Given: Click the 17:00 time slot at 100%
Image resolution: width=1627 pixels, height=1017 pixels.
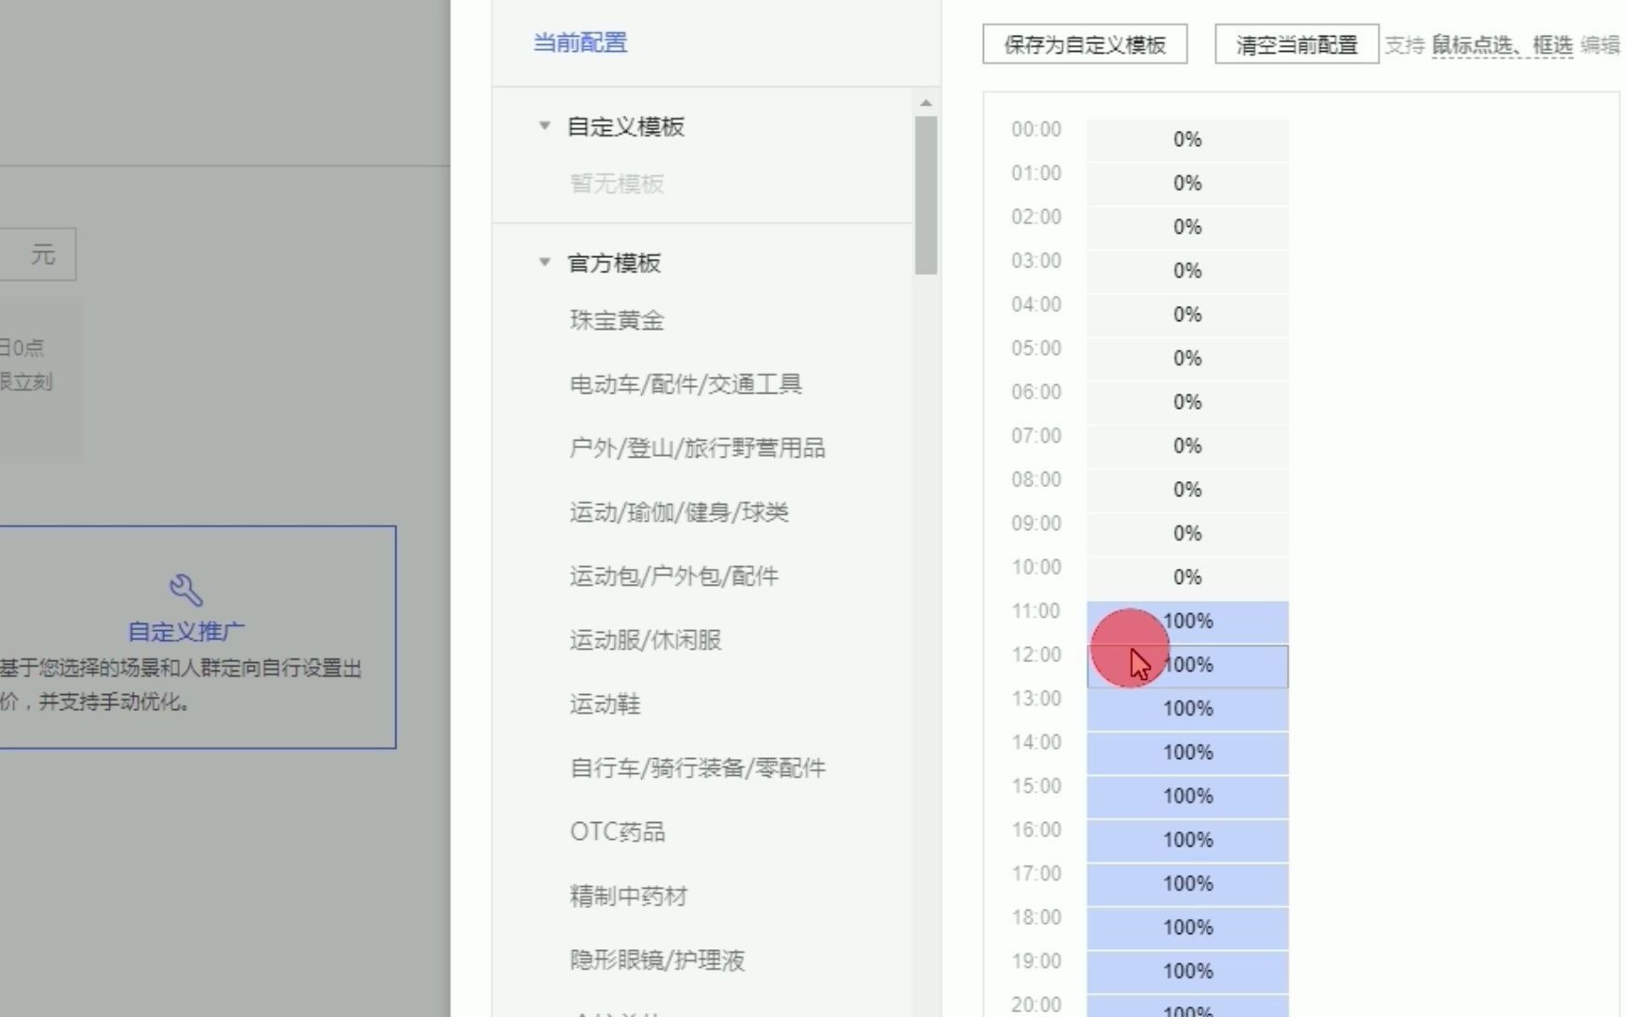Looking at the screenshot, I should pyautogui.click(x=1187, y=884).
